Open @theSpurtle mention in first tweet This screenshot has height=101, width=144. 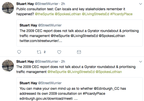(44, 14)
